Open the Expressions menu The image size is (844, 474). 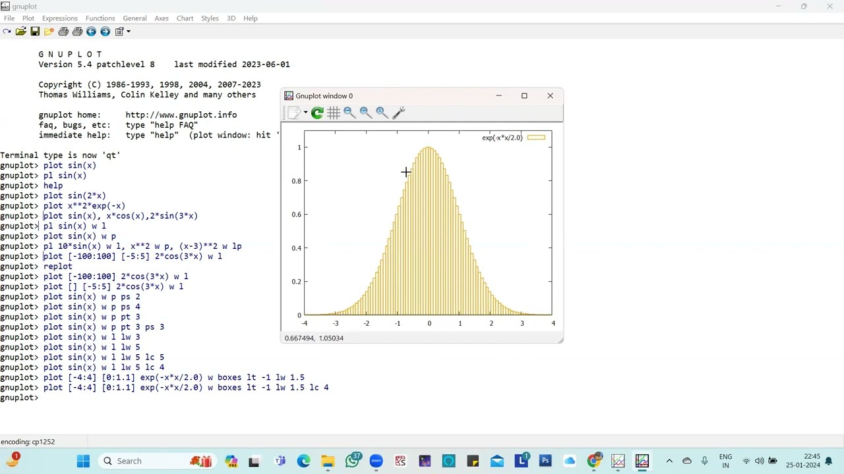[x=60, y=18]
